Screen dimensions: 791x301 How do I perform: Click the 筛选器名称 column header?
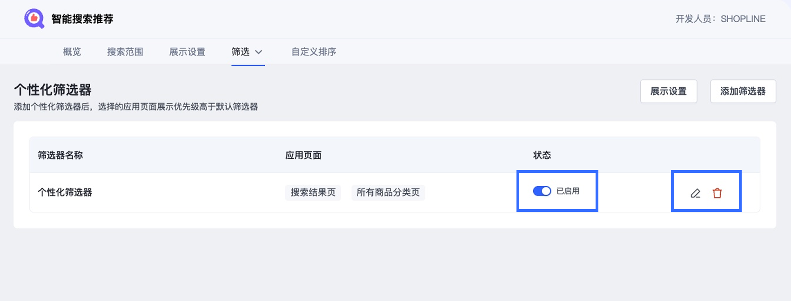pos(60,155)
